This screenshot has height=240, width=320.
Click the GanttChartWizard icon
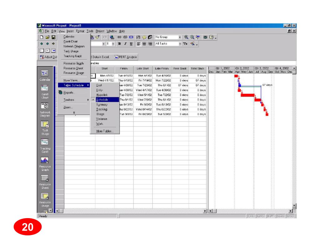coord(192,44)
